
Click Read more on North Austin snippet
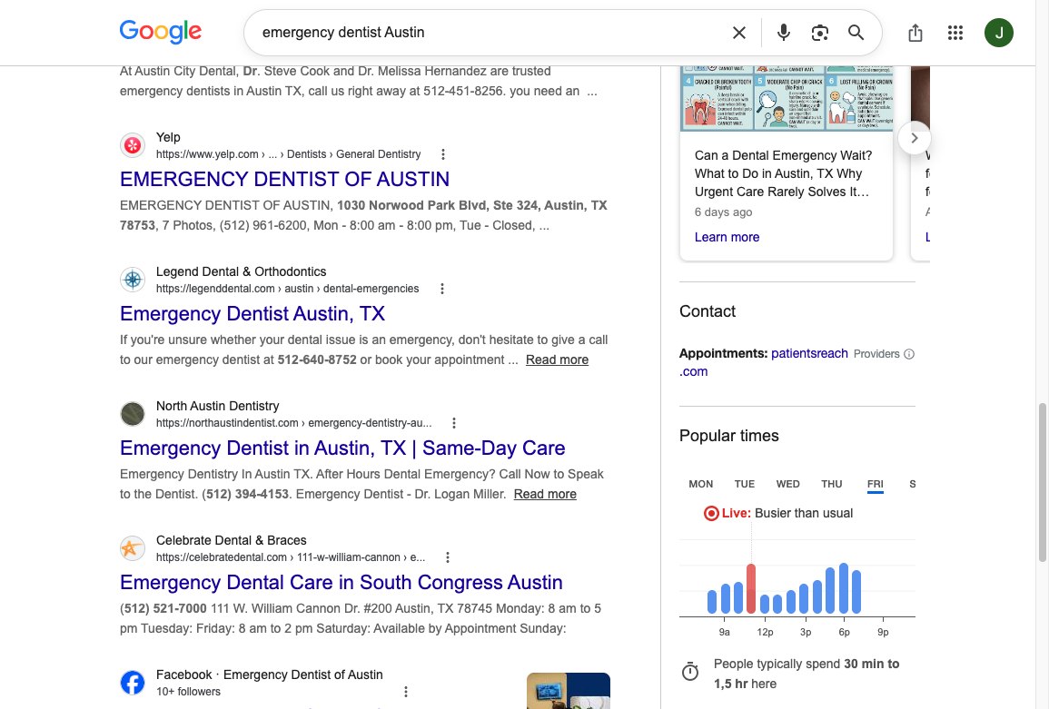click(x=545, y=494)
